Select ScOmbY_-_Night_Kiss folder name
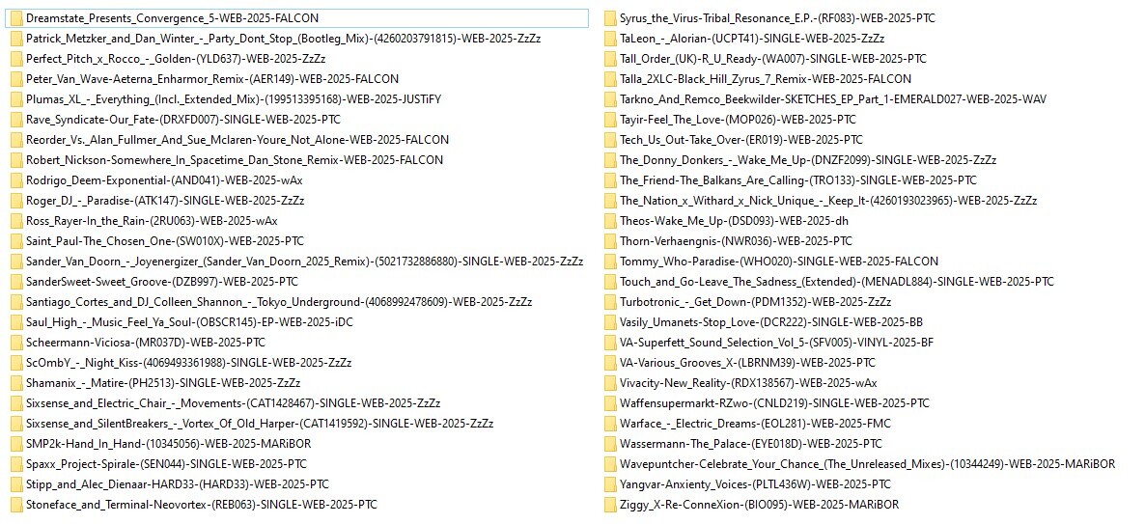This screenshot has width=1145, height=524. [x=188, y=363]
